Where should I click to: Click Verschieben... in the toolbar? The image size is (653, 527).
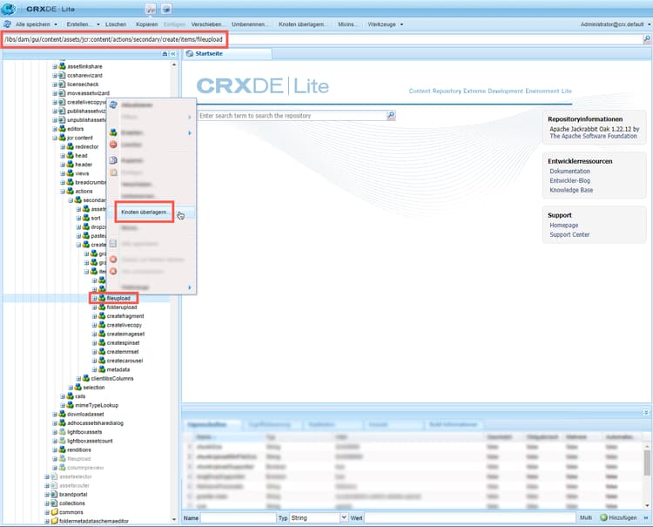(x=207, y=24)
